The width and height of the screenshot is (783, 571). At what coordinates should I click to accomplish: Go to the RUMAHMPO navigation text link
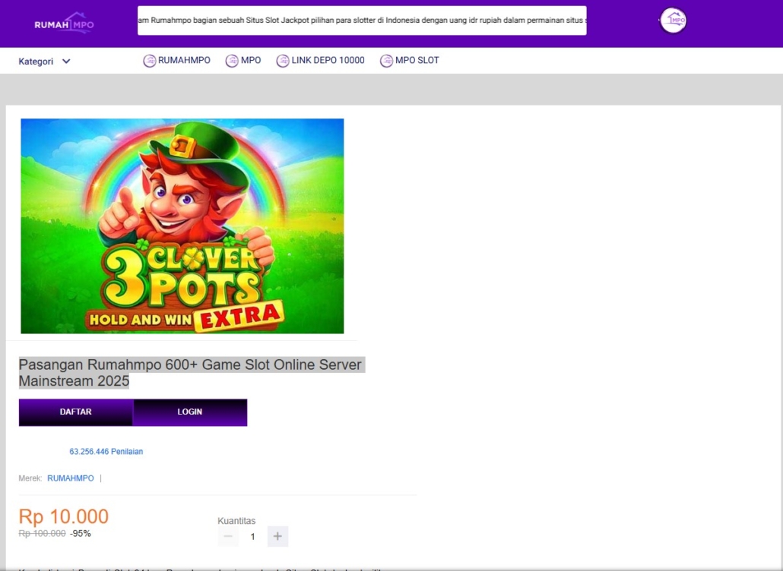click(184, 60)
